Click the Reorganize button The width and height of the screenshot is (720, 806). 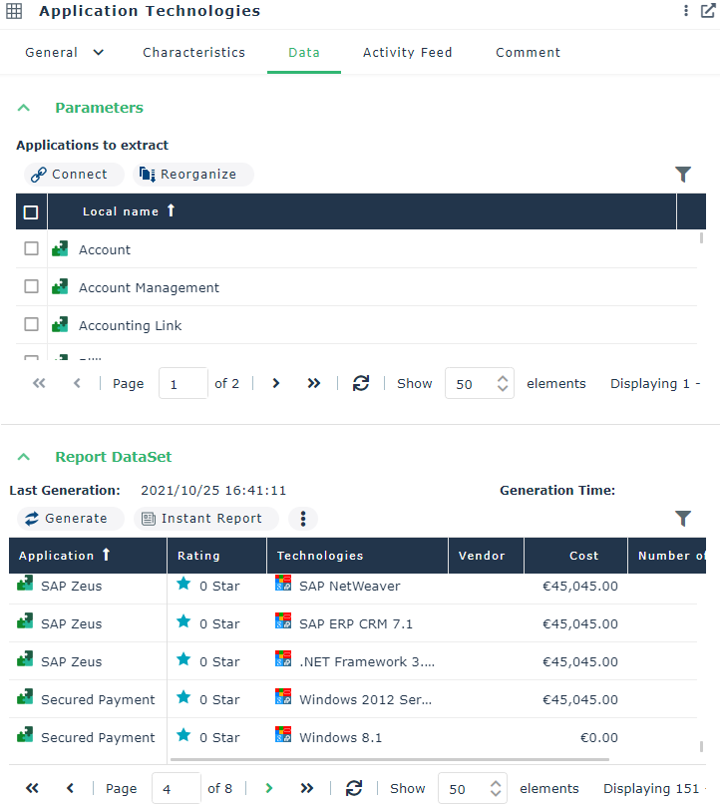coord(189,175)
